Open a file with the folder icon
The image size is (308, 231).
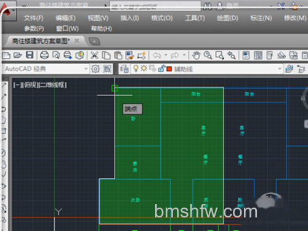18,55
